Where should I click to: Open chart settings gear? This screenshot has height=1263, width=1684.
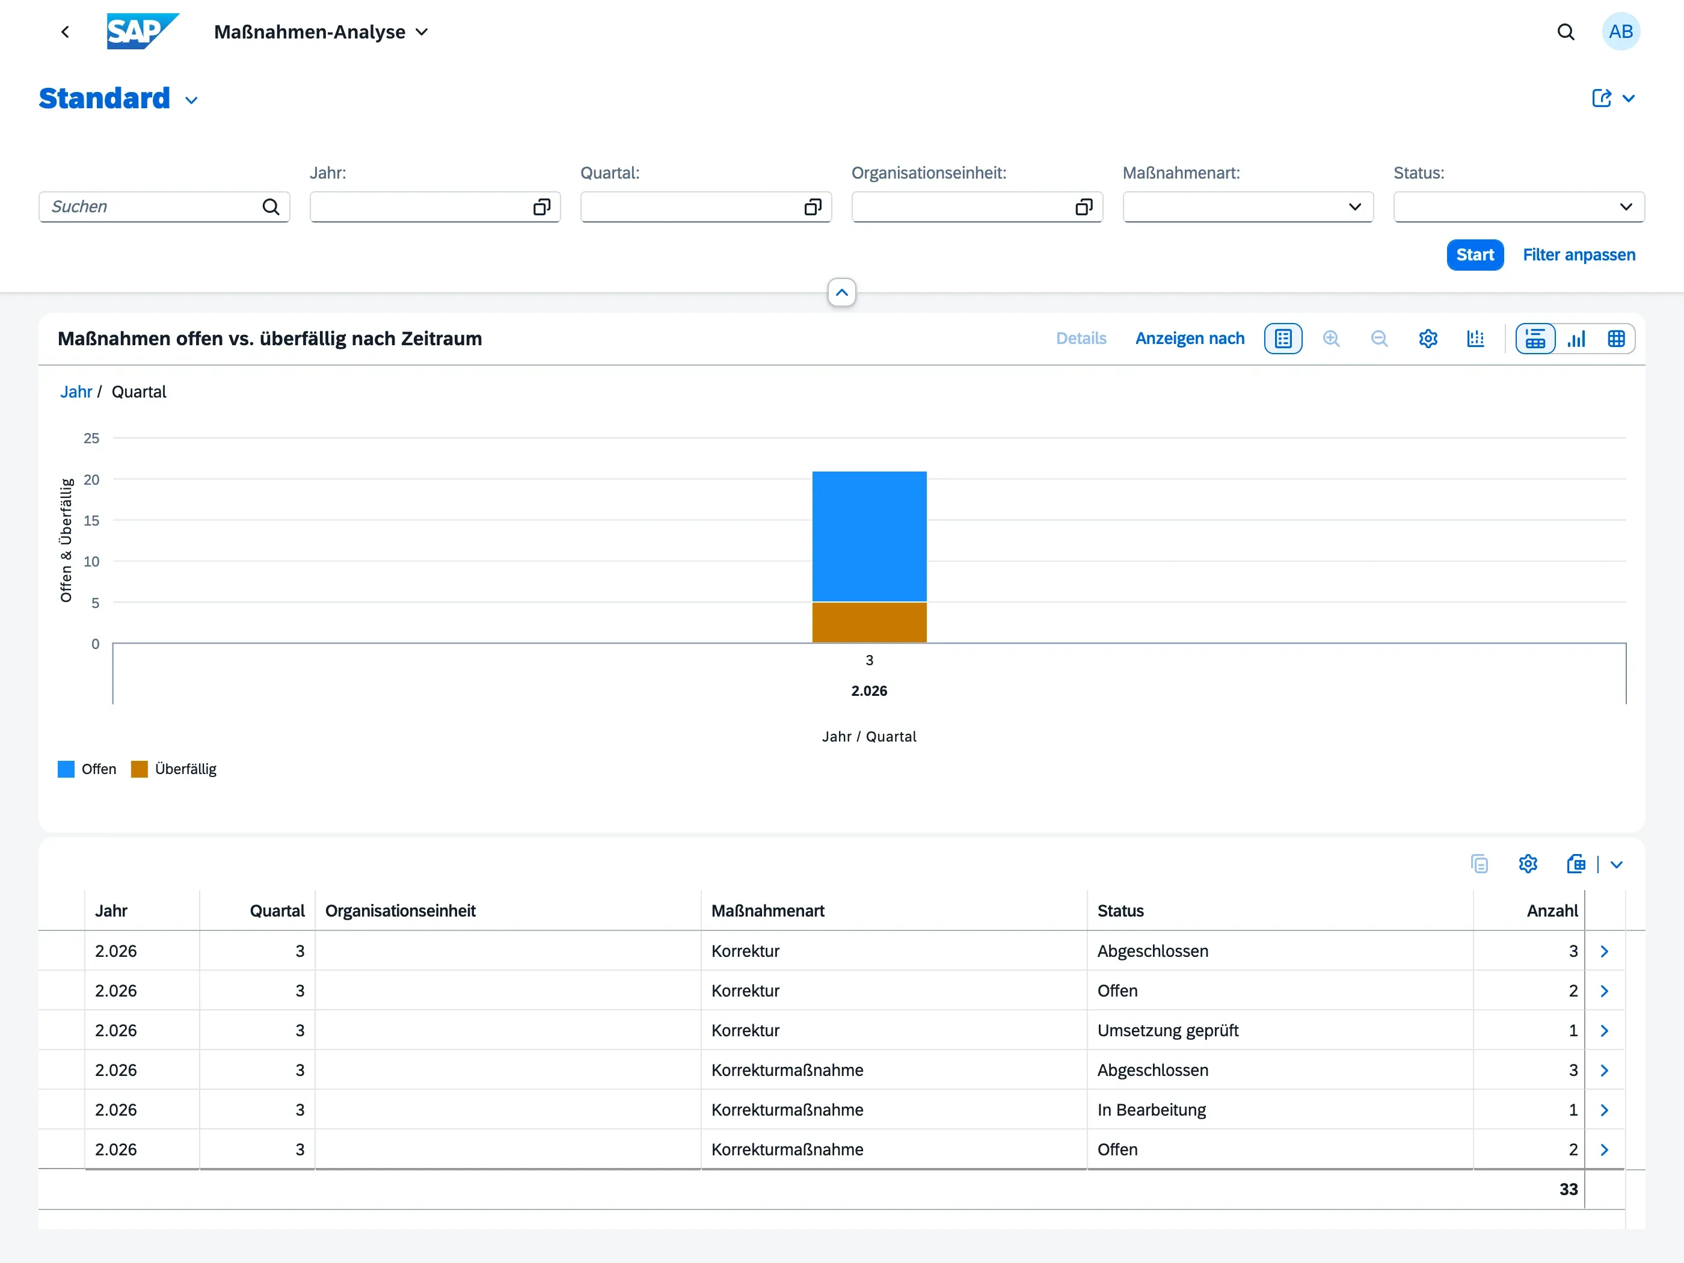pos(1427,339)
